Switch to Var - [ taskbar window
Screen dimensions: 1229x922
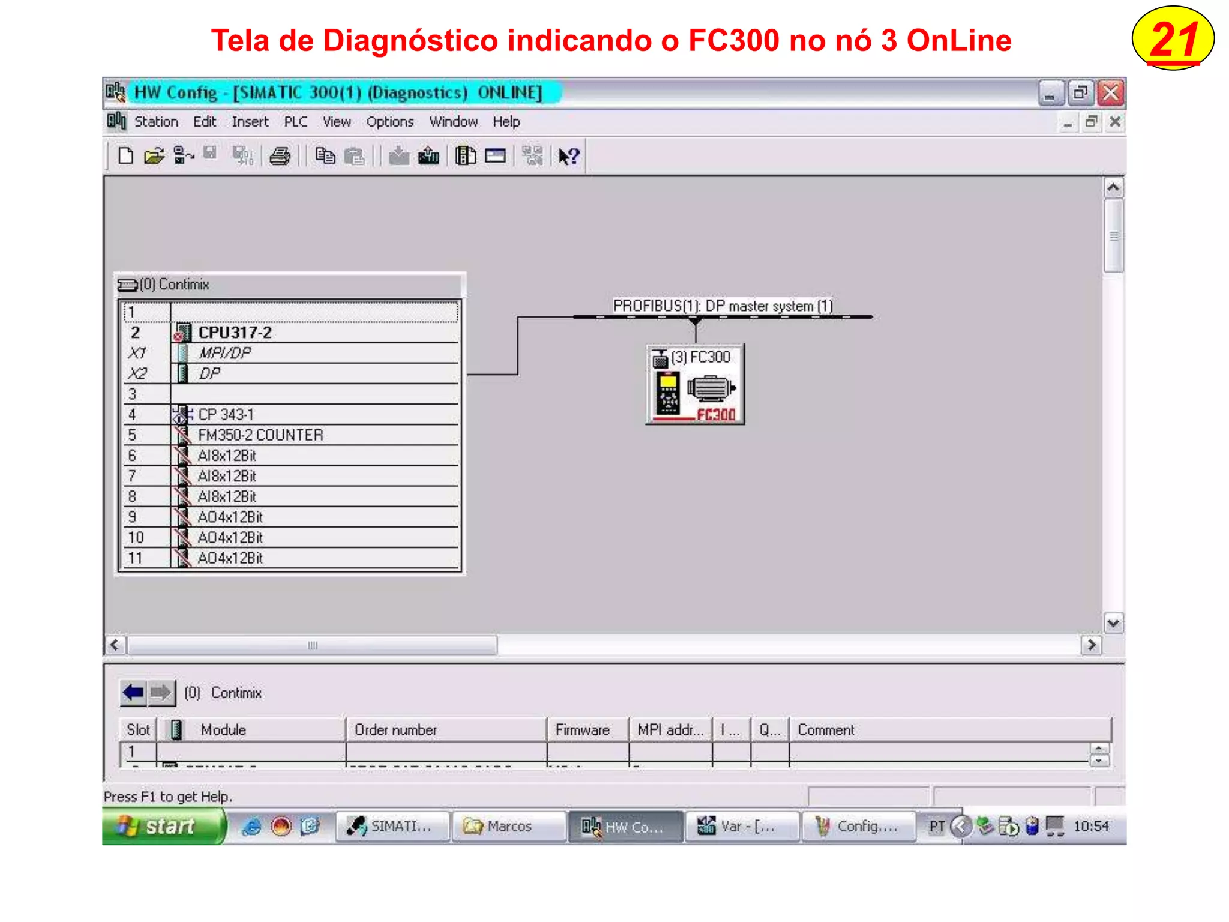pyautogui.click(x=742, y=827)
